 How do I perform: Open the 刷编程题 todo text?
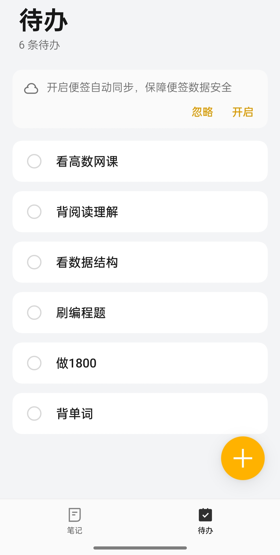pyautogui.click(x=81, y=313)
